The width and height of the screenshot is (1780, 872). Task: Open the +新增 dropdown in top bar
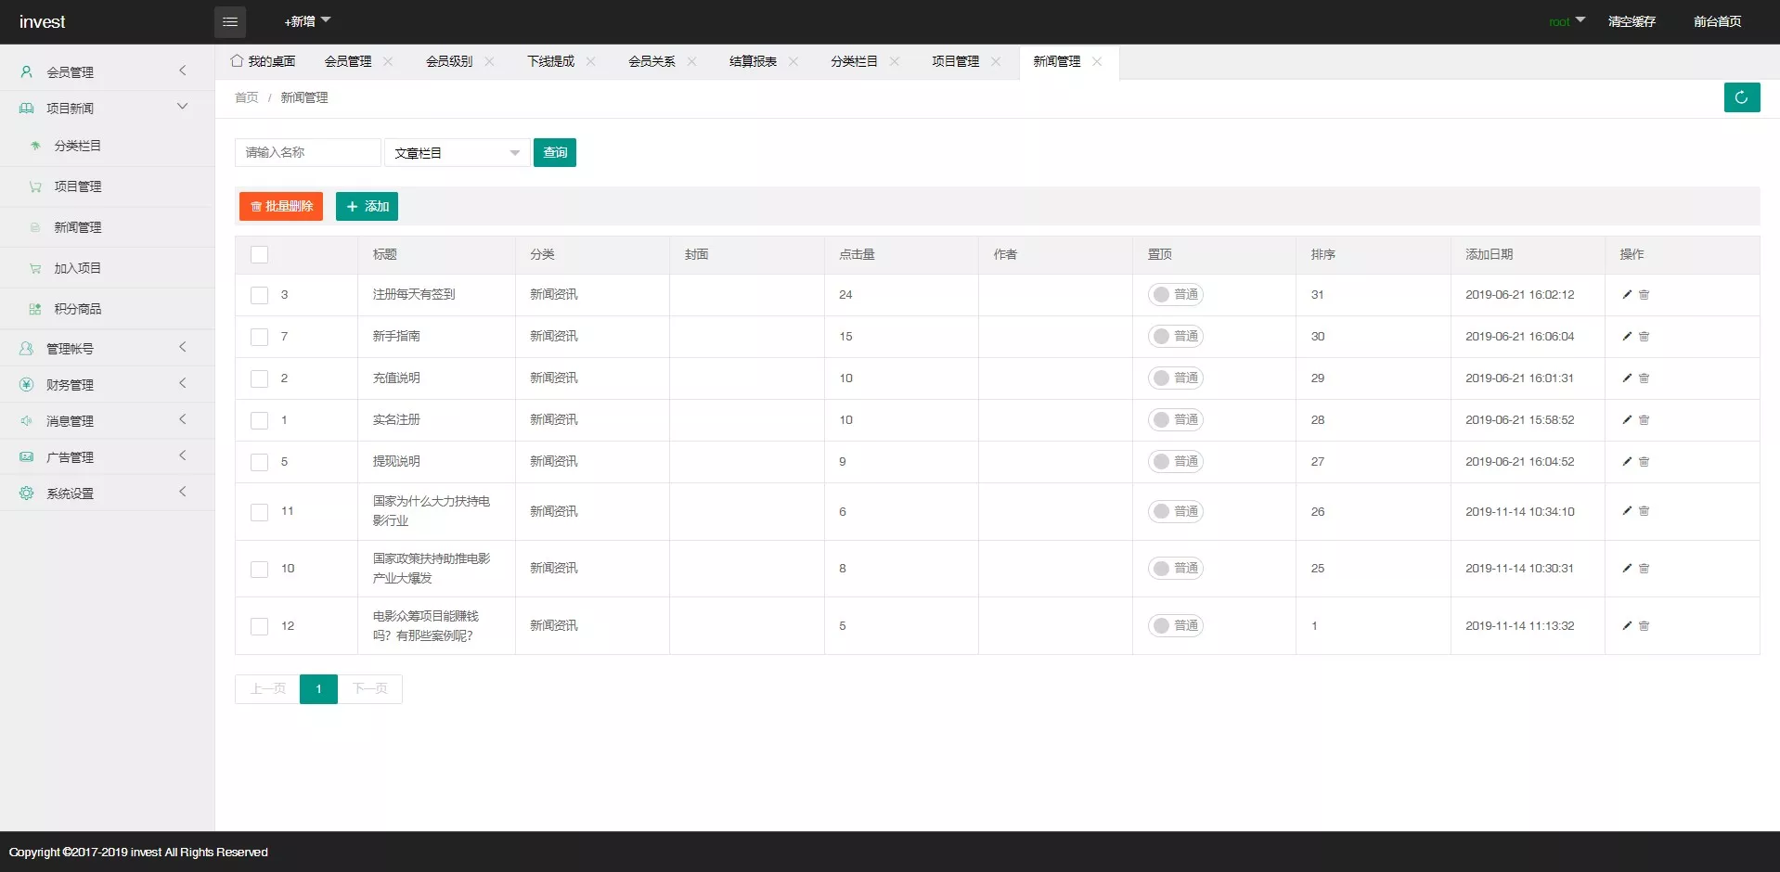[306, 21]
